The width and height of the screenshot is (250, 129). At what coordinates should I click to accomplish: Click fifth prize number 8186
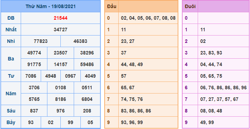click(x=61, y=99)
